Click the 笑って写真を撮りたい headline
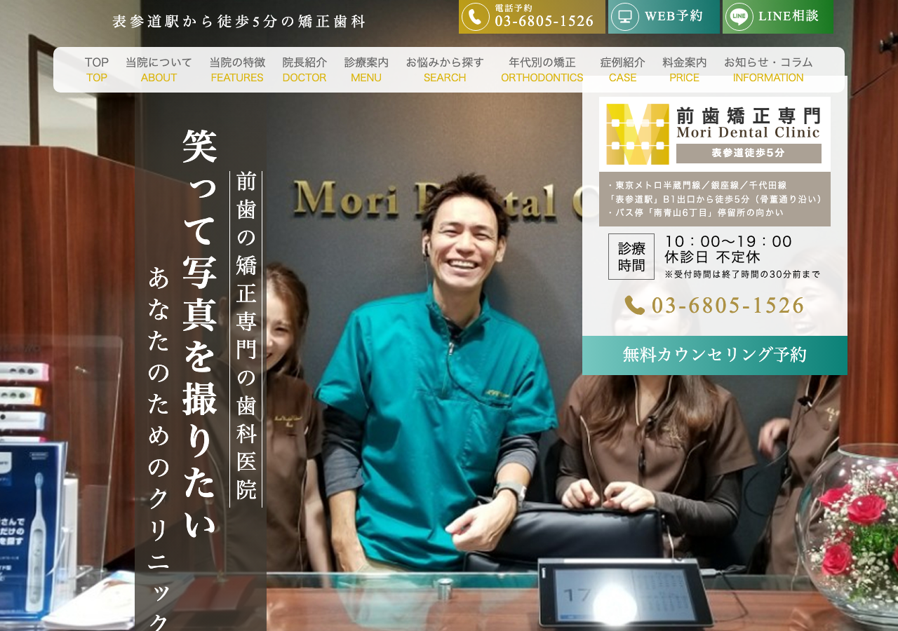The width and height of the screenshot is (898, 631). [x=200, y=334]
